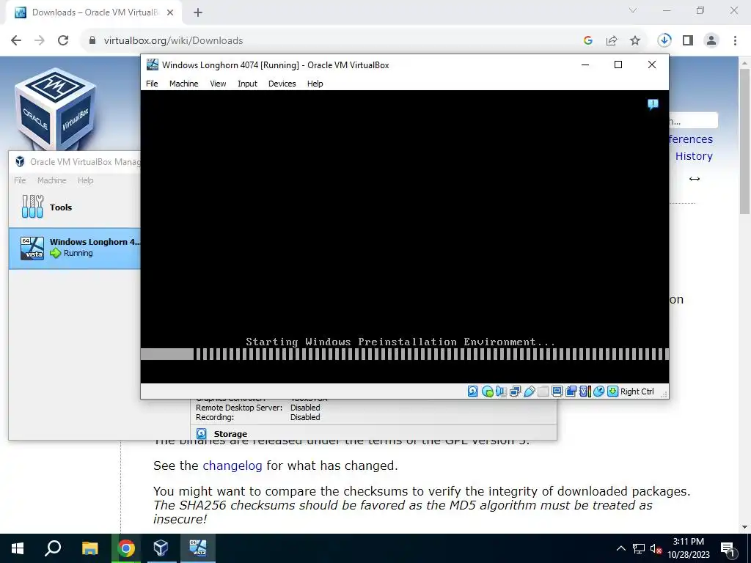The height and width of the screenshot is (563, 751).
Task: Click the Chrome downloads icon
Action: tap(664, 41)
